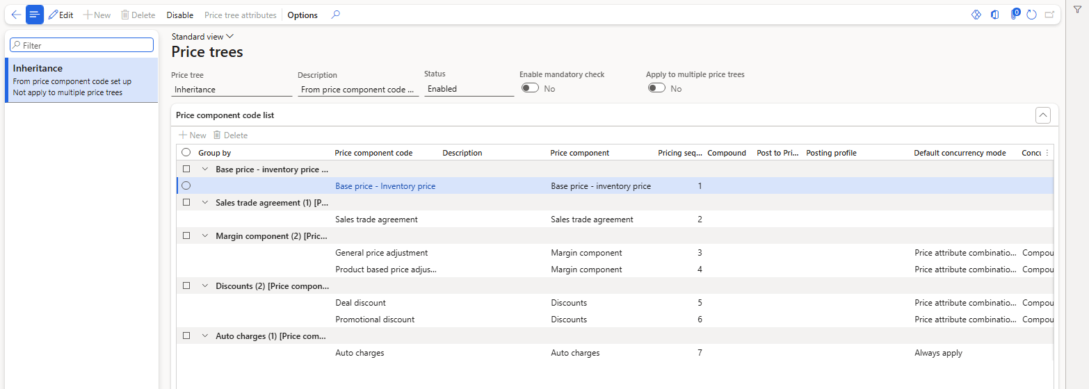Click Delete in the component code list

(x=230, y=135)
